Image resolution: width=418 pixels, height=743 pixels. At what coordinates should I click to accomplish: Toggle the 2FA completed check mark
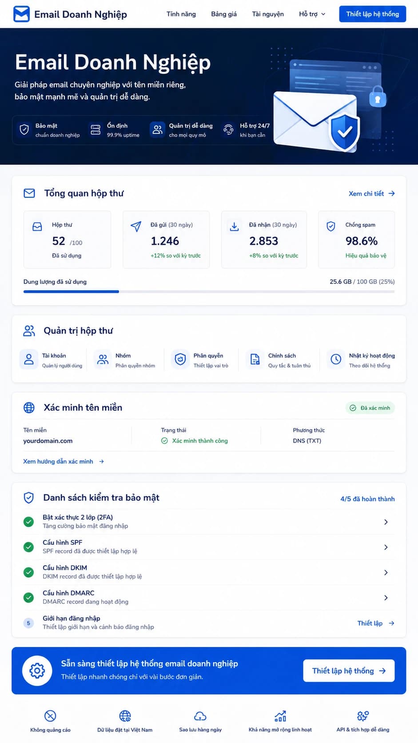tap(28, 522)
